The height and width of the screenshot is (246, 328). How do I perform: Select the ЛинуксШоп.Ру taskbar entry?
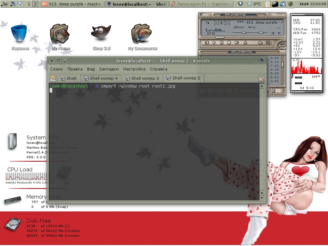201,4
